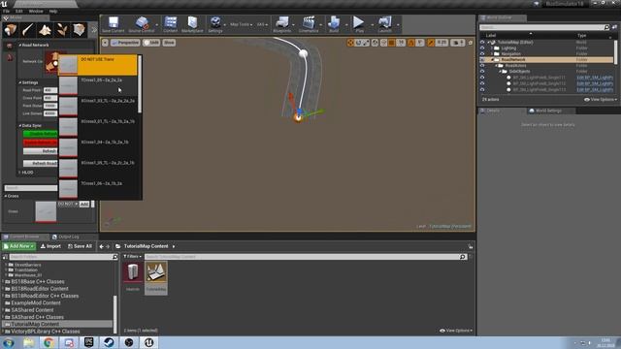Click the Unreal Engine taskbar icon

click(x=148, y=342)
